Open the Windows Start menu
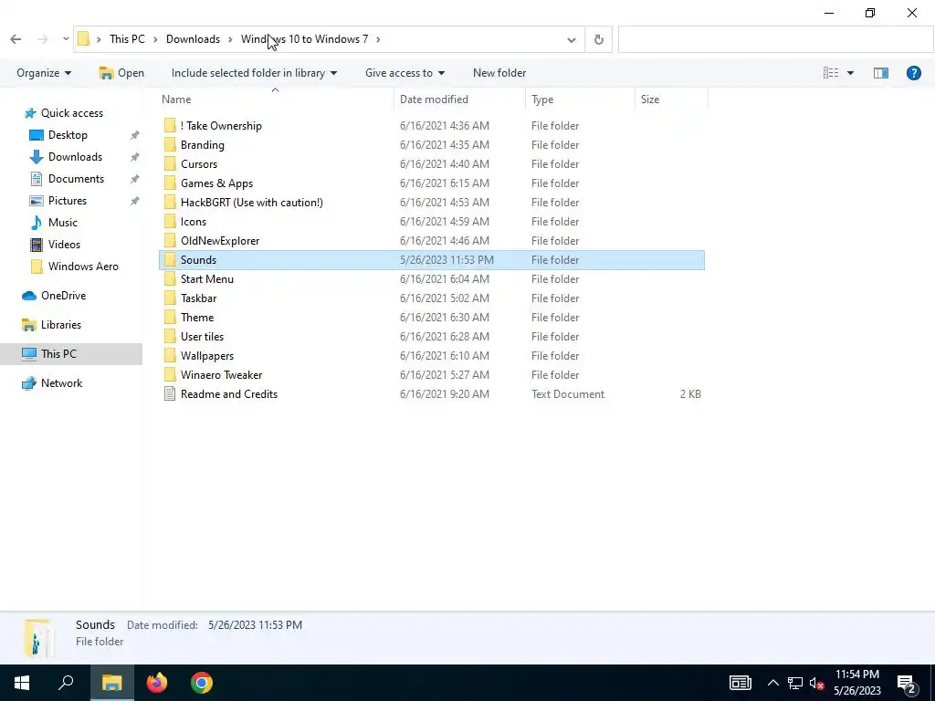Screen dimensions: 935x701 click(22, 683)
